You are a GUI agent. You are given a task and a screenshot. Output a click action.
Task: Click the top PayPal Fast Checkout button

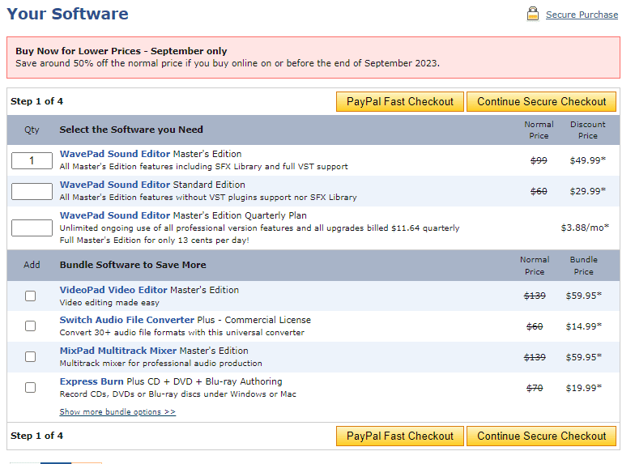(400, 102)
